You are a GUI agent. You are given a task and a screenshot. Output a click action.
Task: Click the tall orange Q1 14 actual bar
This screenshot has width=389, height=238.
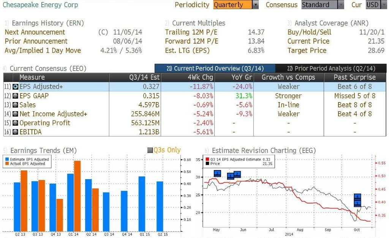coord(77,196)
